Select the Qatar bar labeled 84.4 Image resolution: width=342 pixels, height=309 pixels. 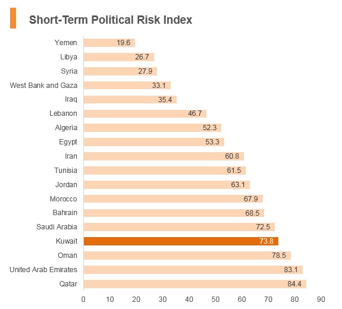195,284
